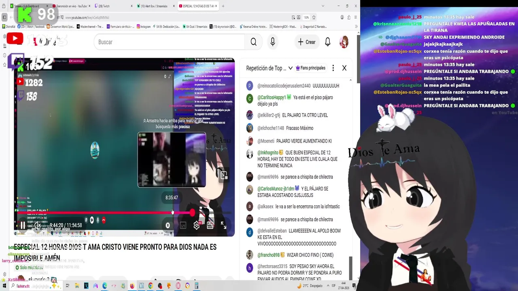
Task: Close the chat replay panel
Action: click(344, 68)
